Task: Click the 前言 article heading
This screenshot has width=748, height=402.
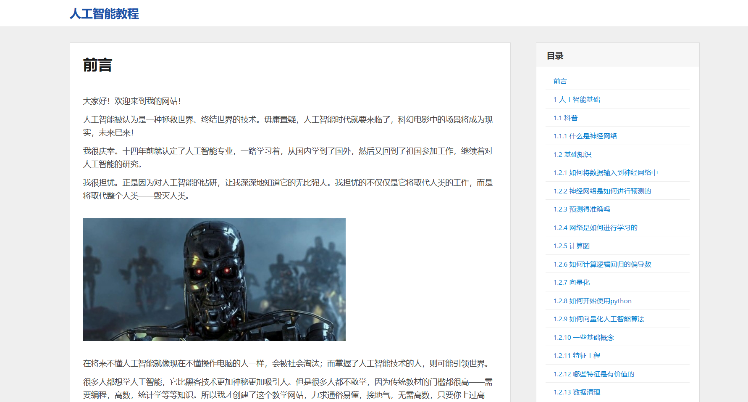Action: coord(97,65)
